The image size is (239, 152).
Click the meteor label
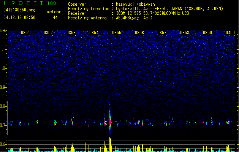click(x=54, y=12)
